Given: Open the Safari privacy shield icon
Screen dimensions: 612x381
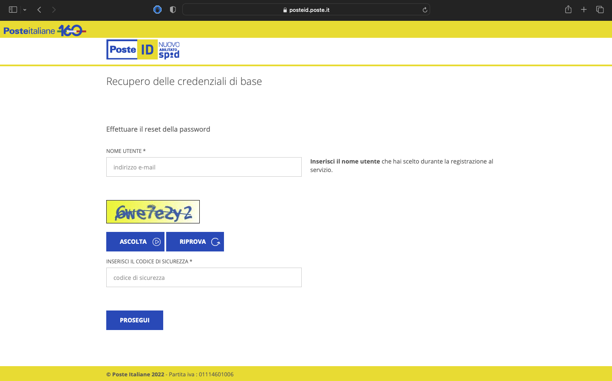Looking at the screenshot, I should 173,9.
